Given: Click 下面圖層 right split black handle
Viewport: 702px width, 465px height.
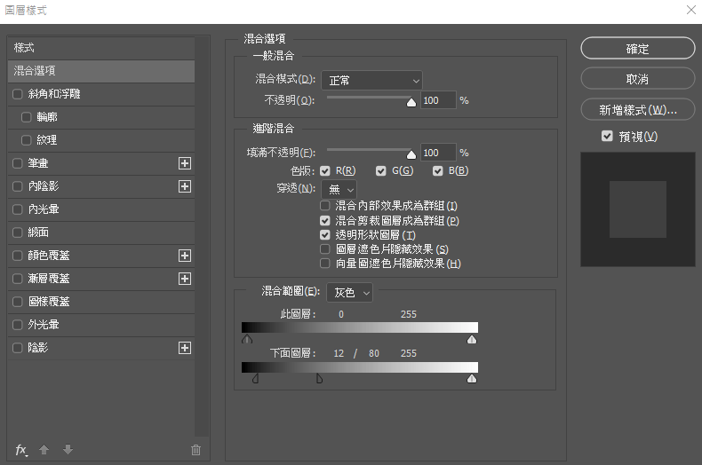Looking at the screenshot, I should pyautogui.click(x=319, y=379).
